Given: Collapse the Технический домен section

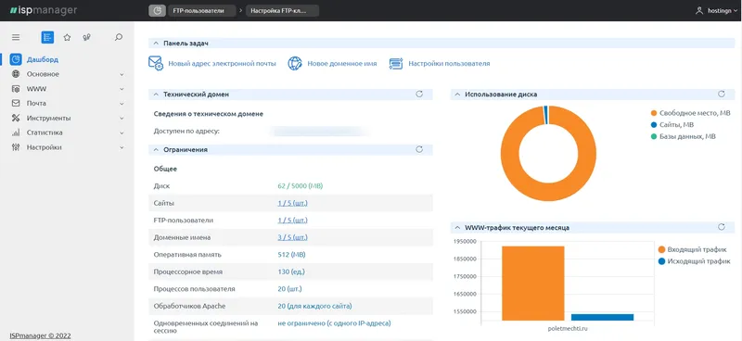Looking at the screenshot, I should click(x=156, y=95).
